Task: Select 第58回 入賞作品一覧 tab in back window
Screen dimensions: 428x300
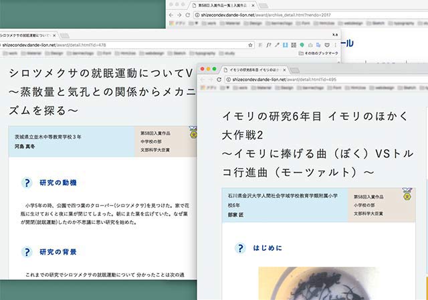Action: point(224,5)
